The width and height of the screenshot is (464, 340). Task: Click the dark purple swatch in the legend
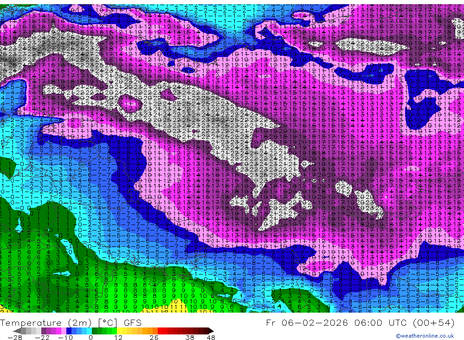pyautogui.click(x=44, y=331)
